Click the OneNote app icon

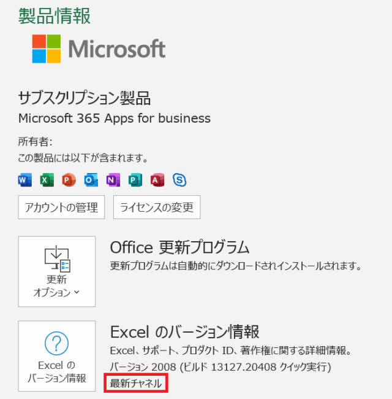click(113, 180)
